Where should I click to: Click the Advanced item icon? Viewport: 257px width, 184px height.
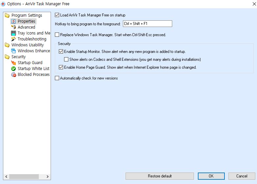click(x=13, y=27)
